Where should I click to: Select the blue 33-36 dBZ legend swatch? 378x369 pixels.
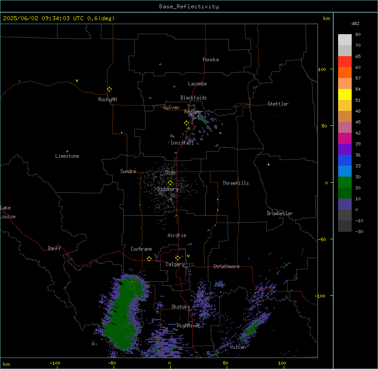(345, 160)
